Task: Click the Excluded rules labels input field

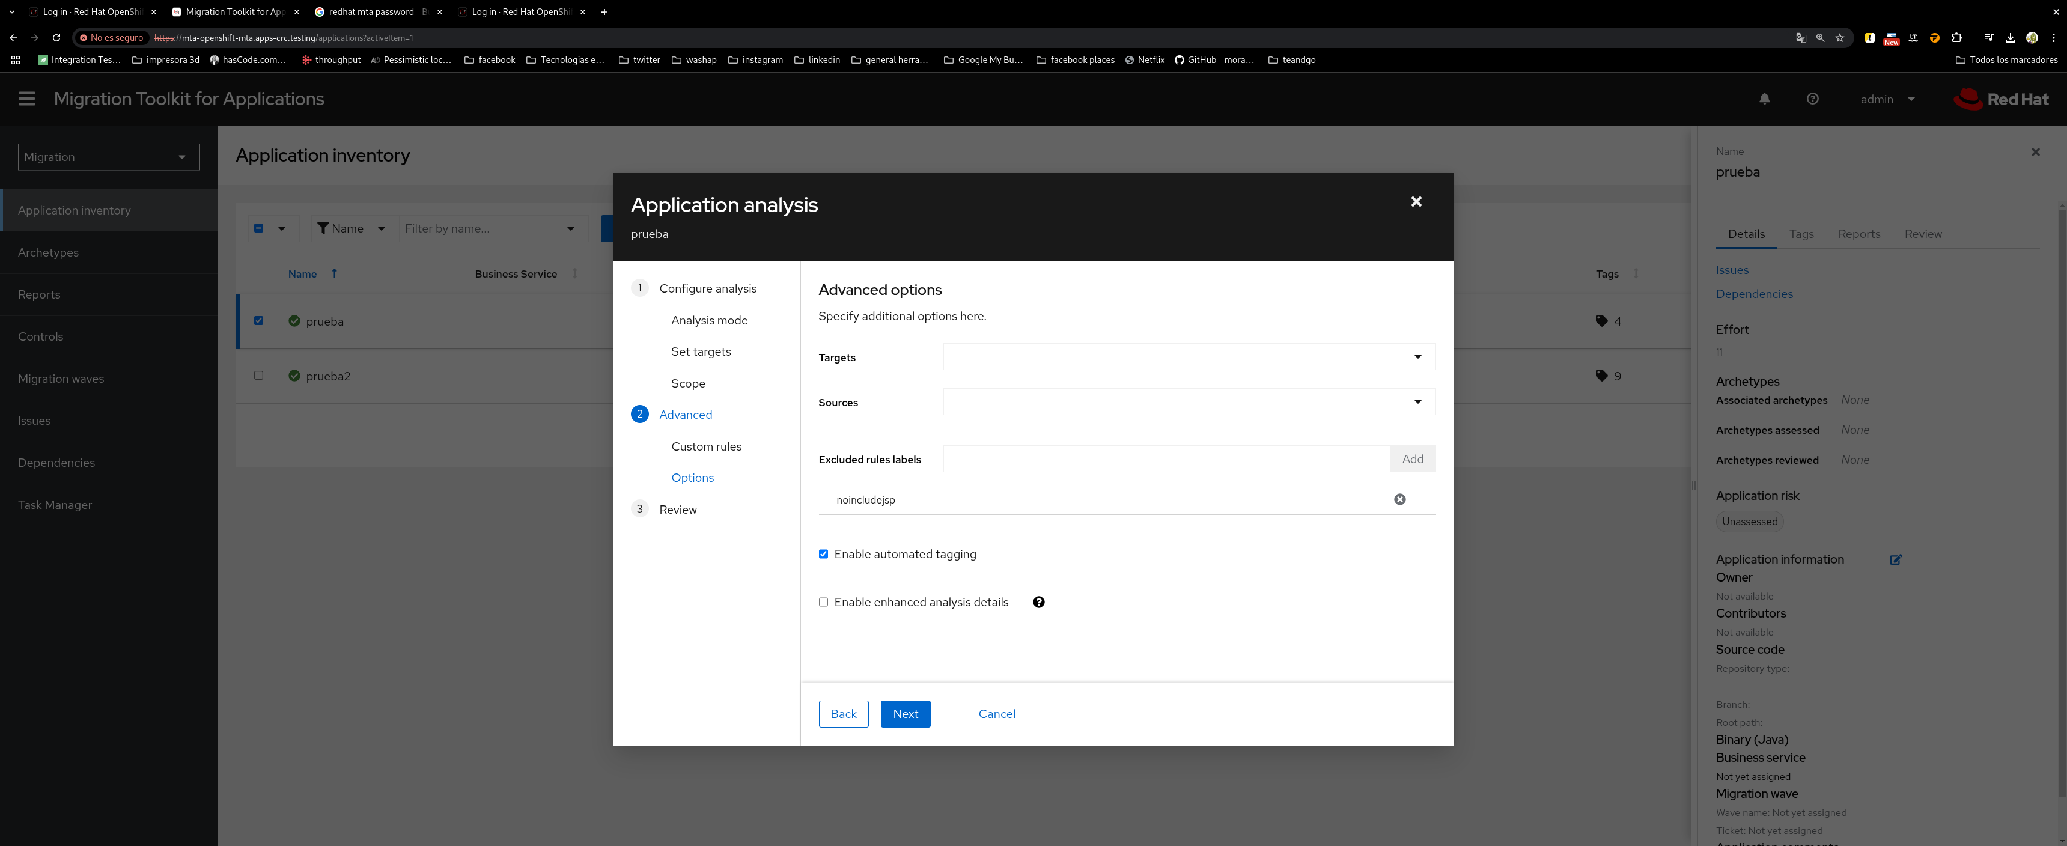Action: click(1166, 459)
